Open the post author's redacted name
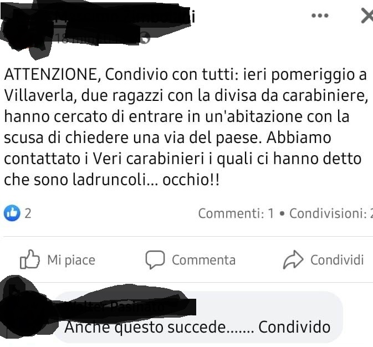Image resolution: width=373 pixels, height=347 pixels. click(x=124, y=17)
